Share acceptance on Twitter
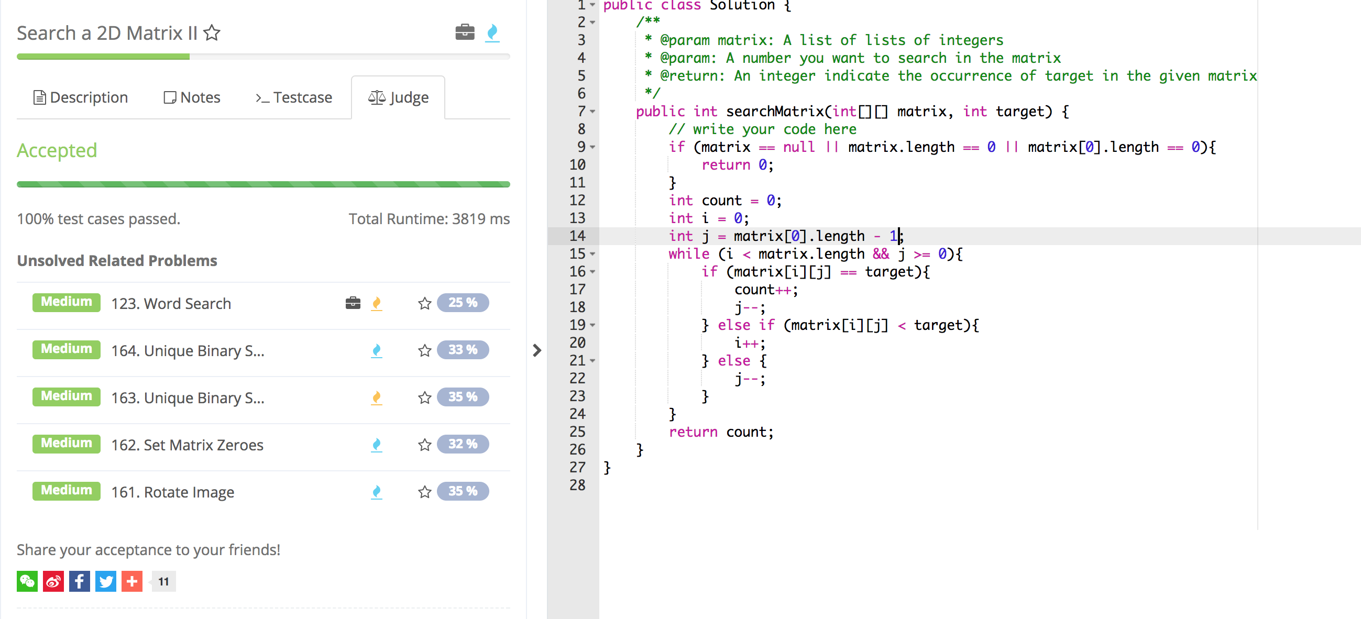The height and width of the screenshot is (619, 1361). 106,581
